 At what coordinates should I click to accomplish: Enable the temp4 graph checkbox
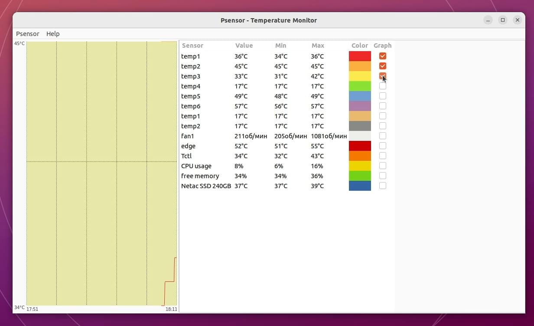point(383,86)
